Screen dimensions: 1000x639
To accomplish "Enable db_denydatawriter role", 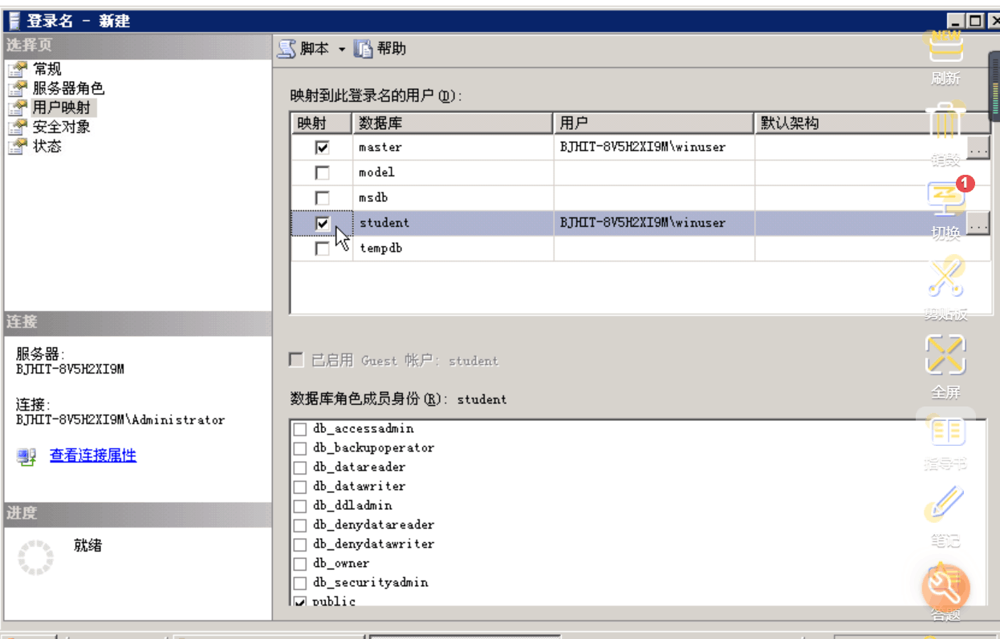I will pyautogui.click(x=300, y=544).
